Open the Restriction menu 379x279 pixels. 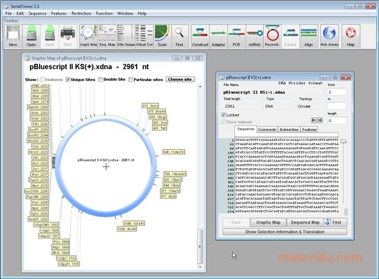pos(81,13)
